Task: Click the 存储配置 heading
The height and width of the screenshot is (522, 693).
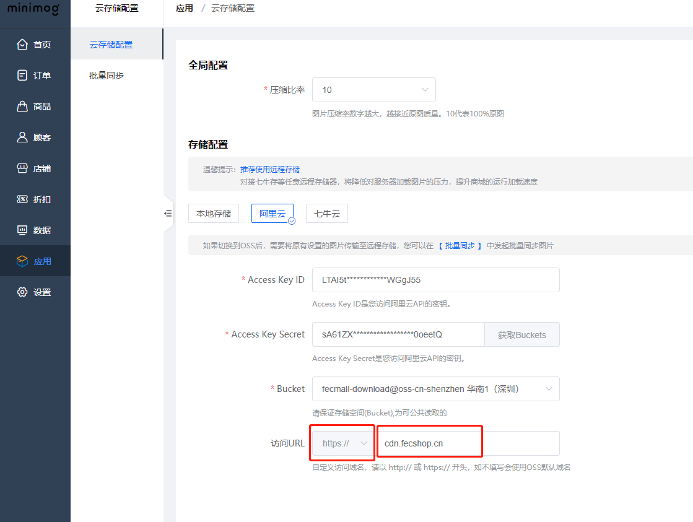Action: coord(208,144)
